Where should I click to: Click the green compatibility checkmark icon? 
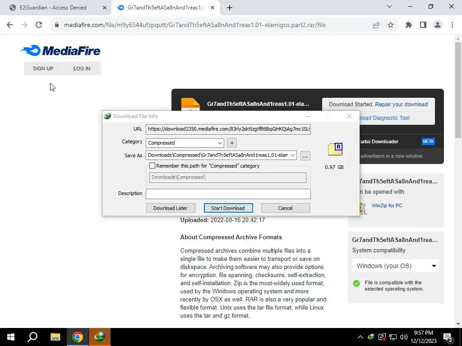pyautogui.click(x=356, y=283)
